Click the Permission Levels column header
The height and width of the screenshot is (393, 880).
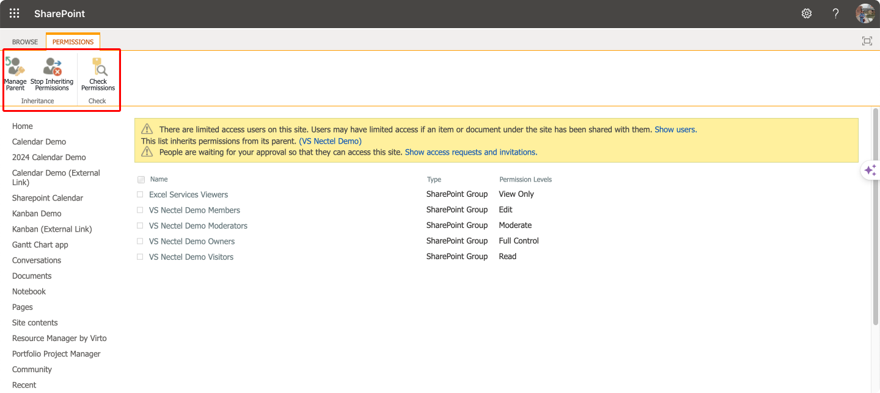pyautogui.click(x=526, y=180)
